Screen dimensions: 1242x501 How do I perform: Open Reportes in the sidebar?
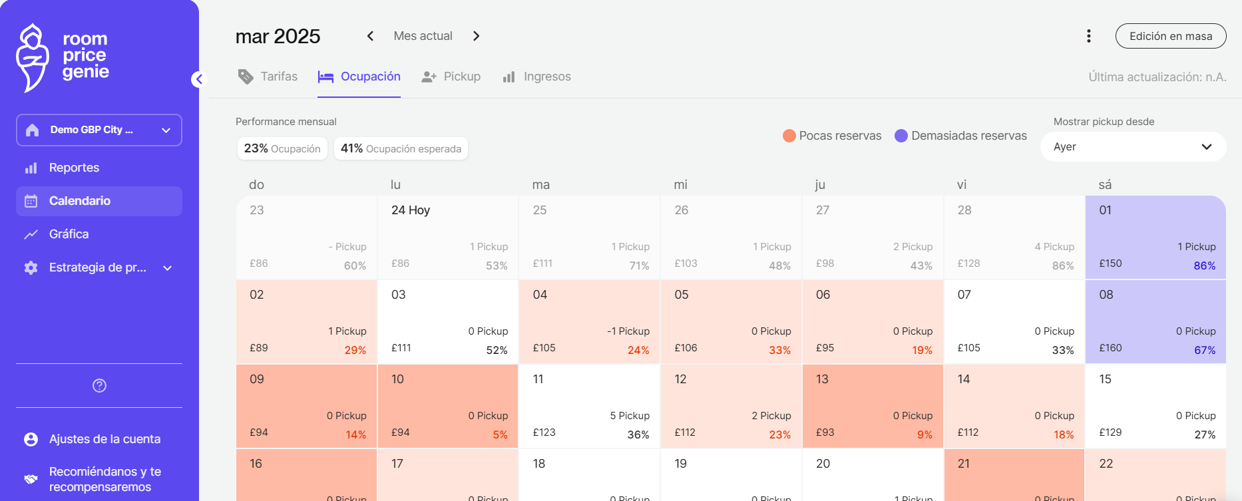pos(99,168)
